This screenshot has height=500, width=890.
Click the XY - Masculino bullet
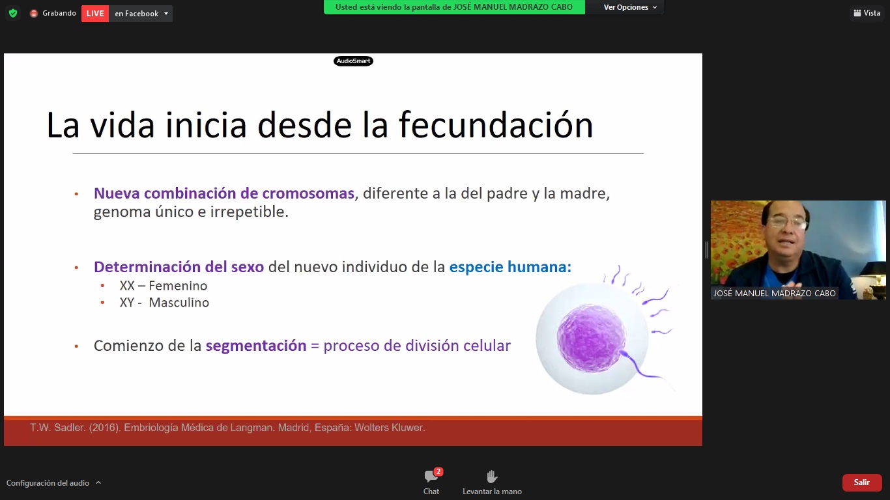164,303
